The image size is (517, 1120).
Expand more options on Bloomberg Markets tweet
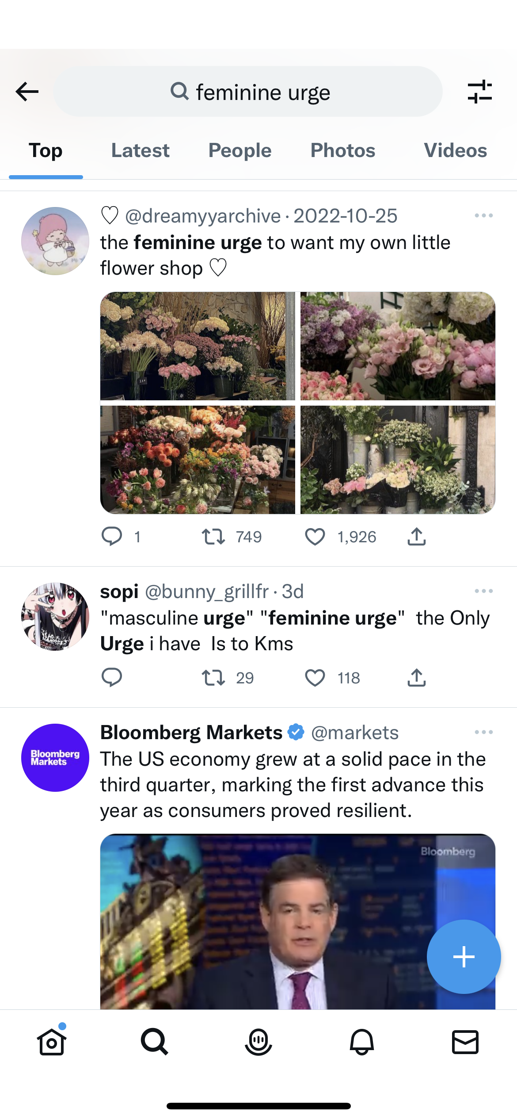tap(483, 733)
